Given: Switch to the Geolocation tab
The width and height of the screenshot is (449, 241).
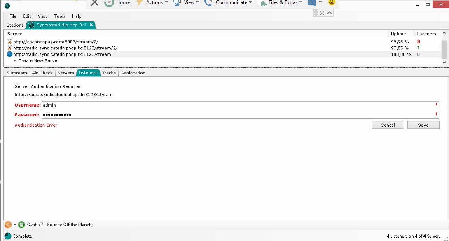Looking at the screenshot, I should [x=133, y=73].
